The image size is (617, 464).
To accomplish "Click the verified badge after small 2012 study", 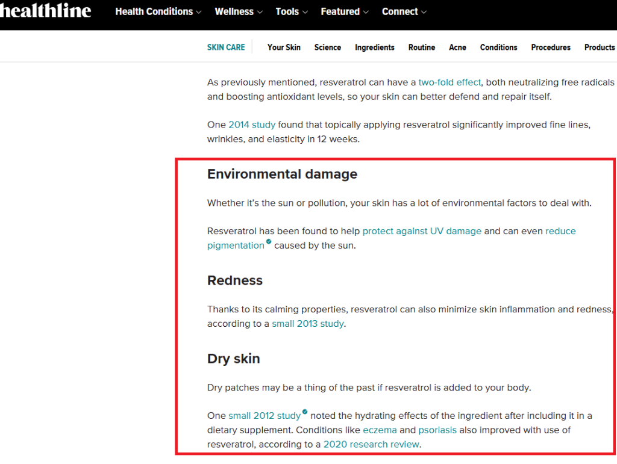I will (305, 412).
